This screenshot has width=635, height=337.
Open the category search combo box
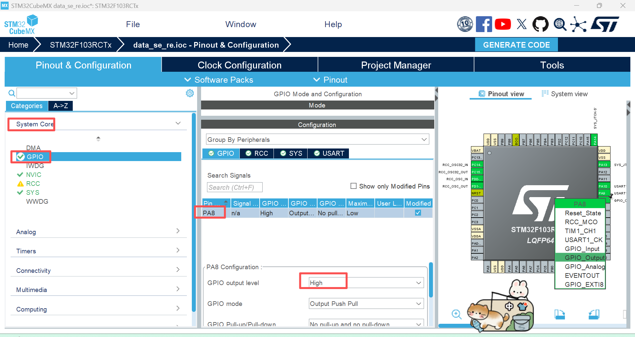point(47,93)
